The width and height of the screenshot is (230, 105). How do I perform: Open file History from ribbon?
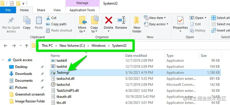tap(198, 31)
